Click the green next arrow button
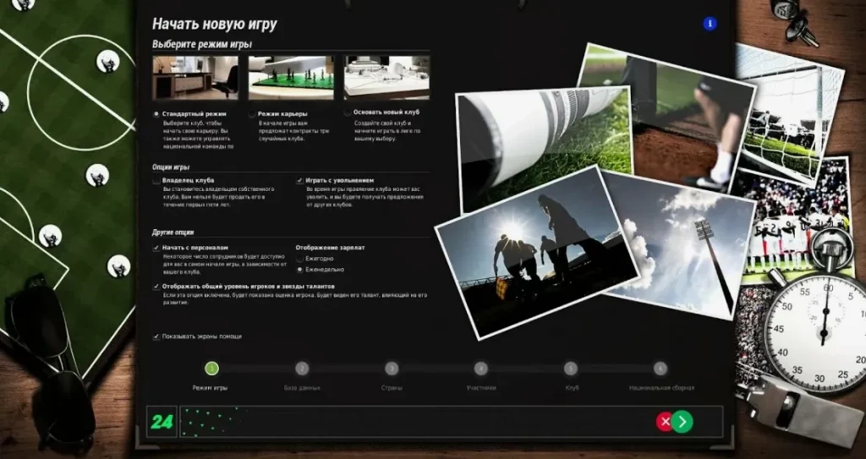 click(682, 422)
